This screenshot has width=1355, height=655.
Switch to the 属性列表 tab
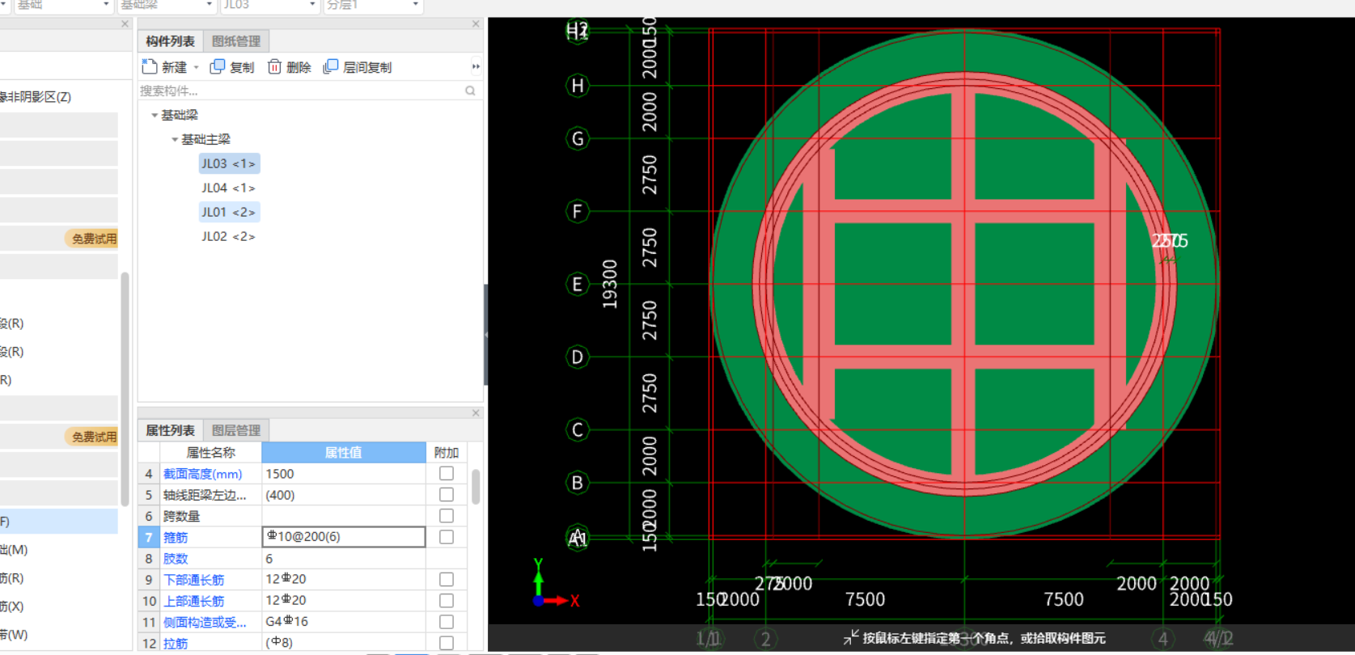(x=170, y=430)
